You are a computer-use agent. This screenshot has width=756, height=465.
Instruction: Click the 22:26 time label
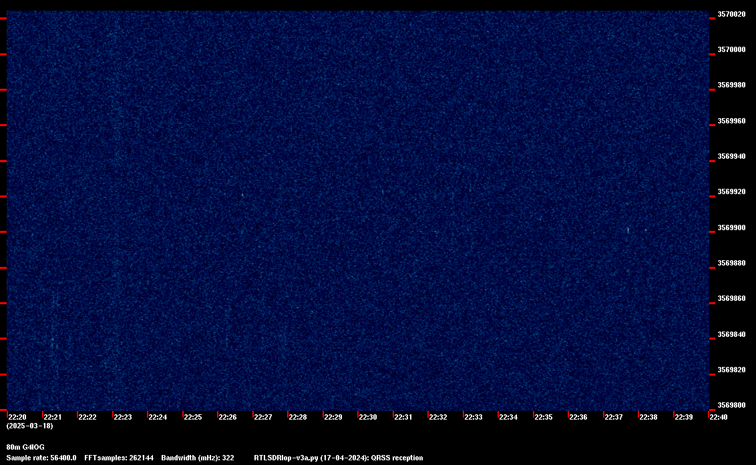(x=228, y=417)
